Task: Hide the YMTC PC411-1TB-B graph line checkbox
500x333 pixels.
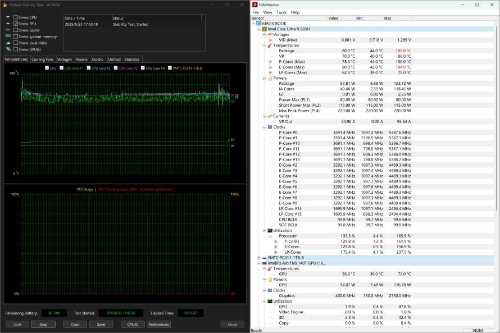Action: (170, 68)
